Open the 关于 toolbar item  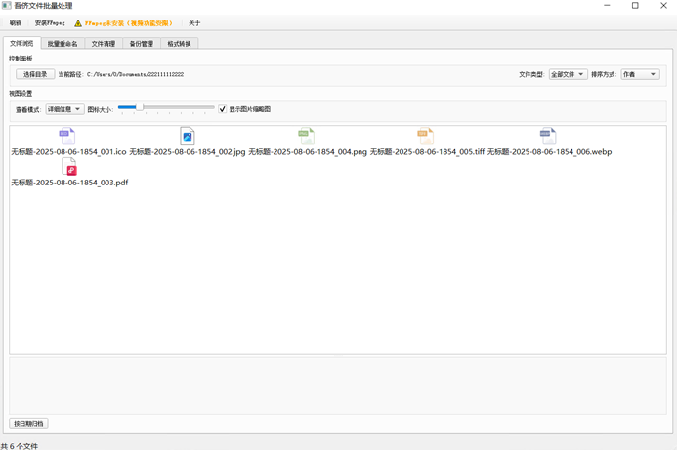pos(194,23)
